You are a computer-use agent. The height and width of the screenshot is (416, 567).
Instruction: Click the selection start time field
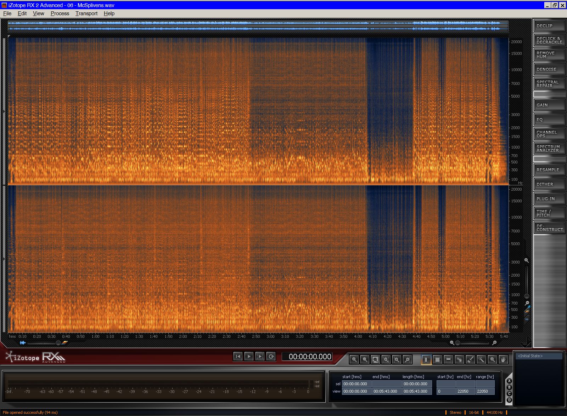(357, 384)
